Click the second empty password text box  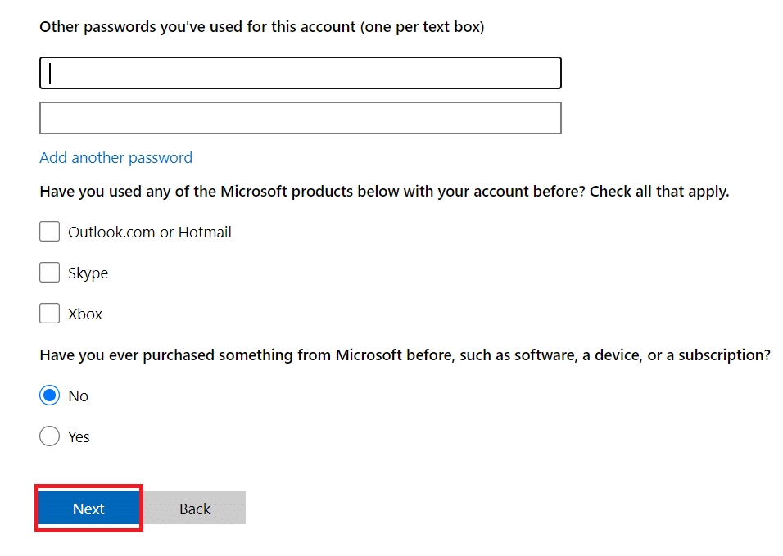(x=300, y=118)
